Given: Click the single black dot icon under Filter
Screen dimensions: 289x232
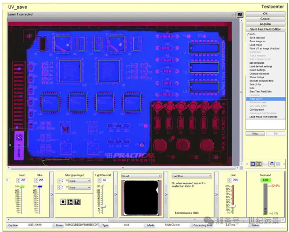Looking at the screenshot, I should [x=63, y=201].
